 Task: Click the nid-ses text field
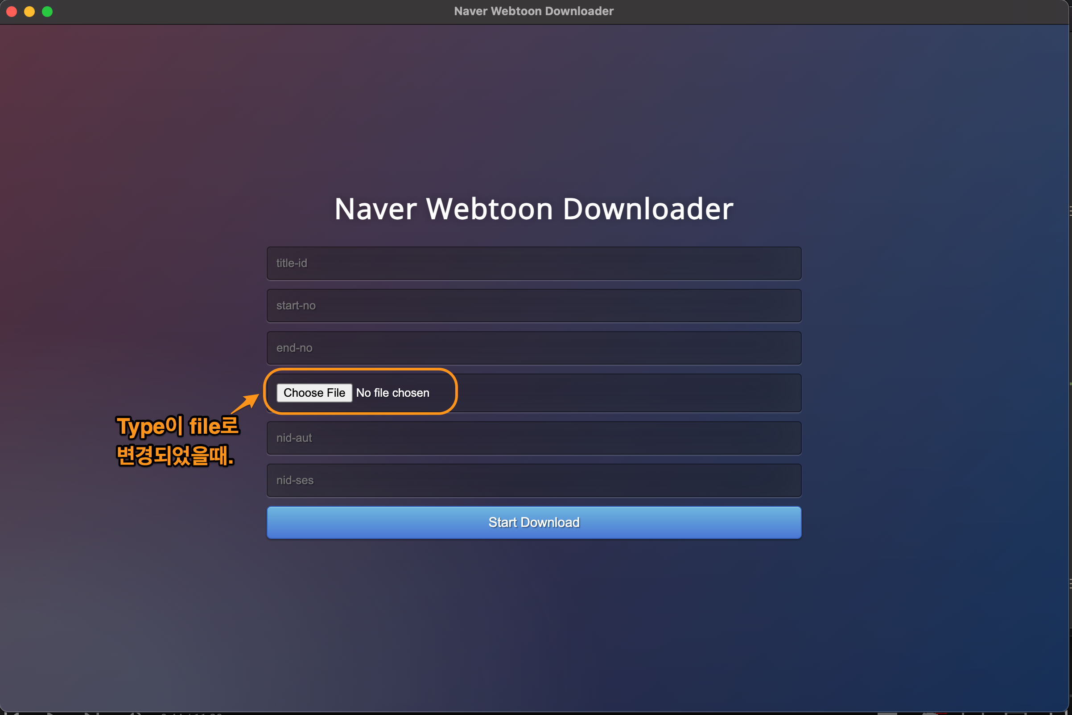(534, 480)
